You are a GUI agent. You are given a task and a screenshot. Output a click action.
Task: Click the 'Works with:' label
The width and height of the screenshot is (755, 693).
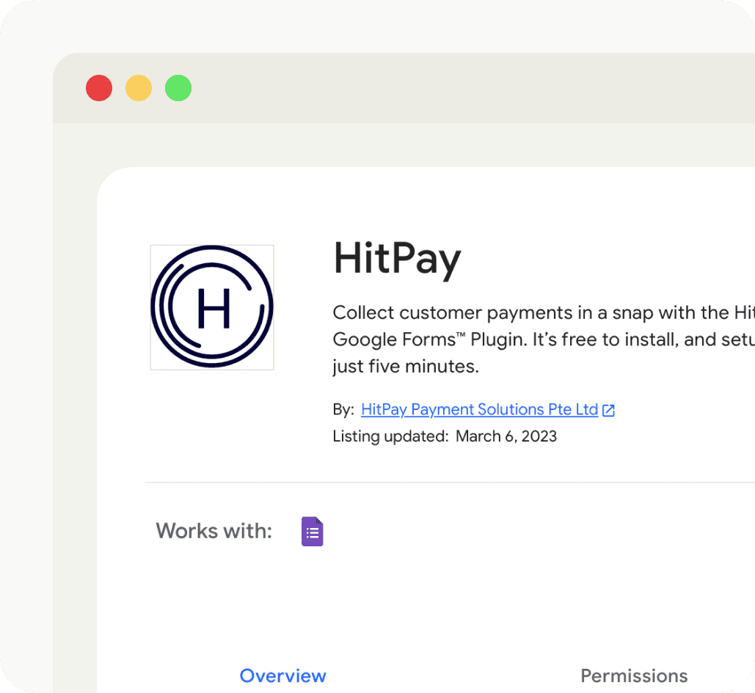214,531
